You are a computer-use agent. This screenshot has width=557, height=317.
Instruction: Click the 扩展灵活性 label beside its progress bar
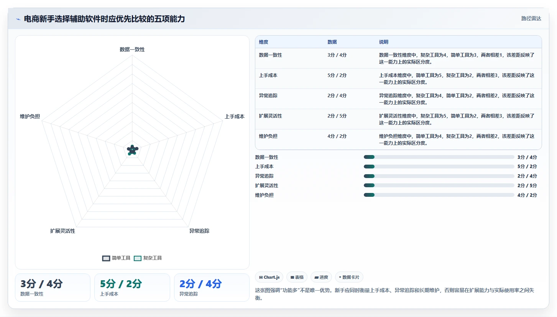266,185
